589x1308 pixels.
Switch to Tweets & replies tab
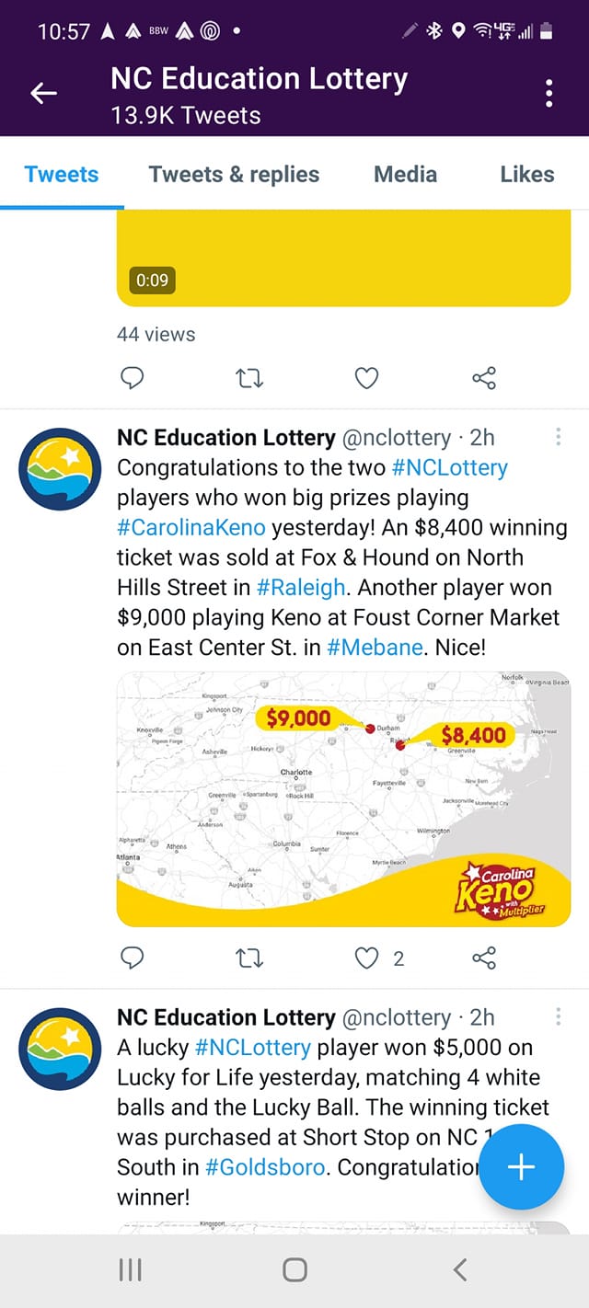234,174
